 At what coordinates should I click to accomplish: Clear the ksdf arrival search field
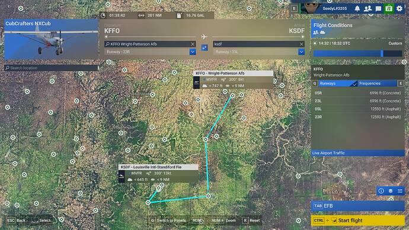(301, 44)
